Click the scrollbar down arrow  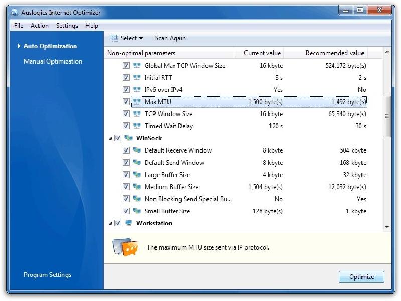pos(387,227)
